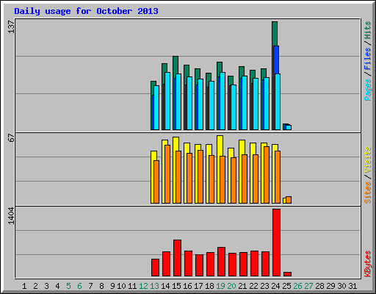Image resolution: width=376 pixels, height=294 pixels.
Task: Click the day 20 label on x-axis
Action: point(231,286)
